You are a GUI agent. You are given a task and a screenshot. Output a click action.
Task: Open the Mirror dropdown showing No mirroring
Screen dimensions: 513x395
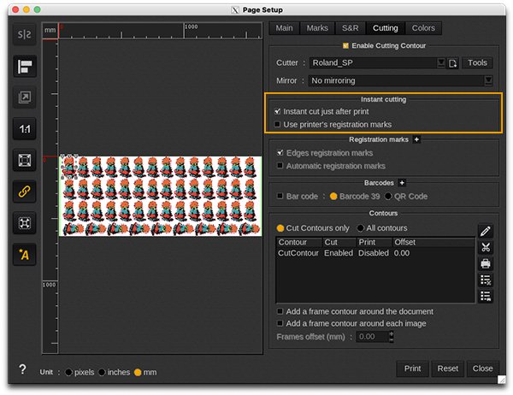pos(400,80)
